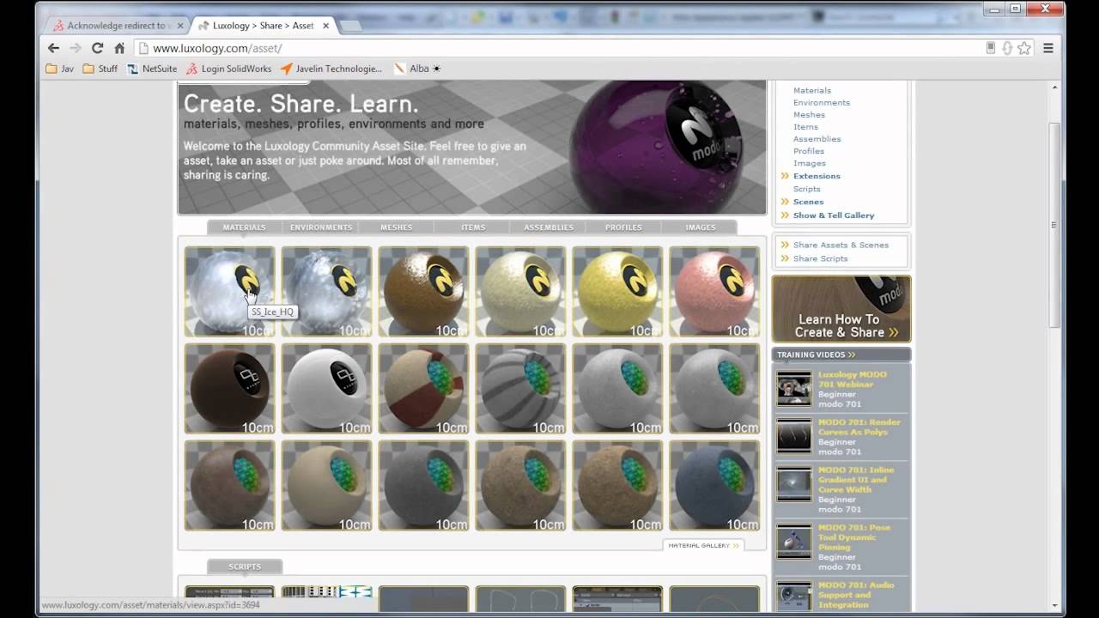Select the ASSEMBLIES category tab
This screenshot has width=1099, height=618.
549,227
